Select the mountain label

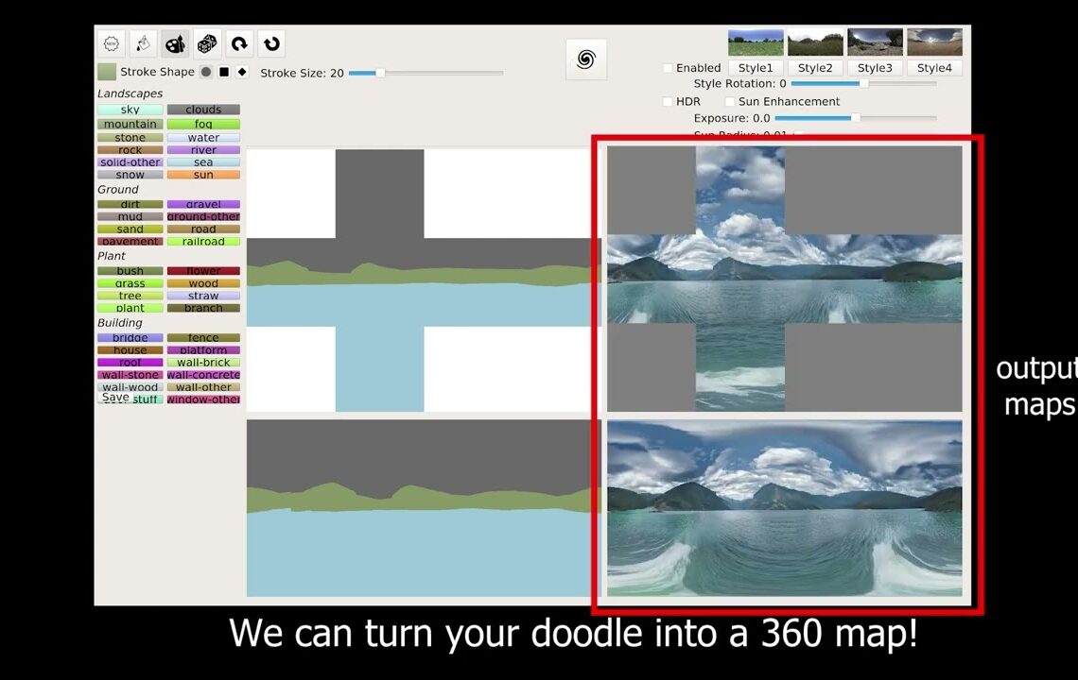[130, 124]
